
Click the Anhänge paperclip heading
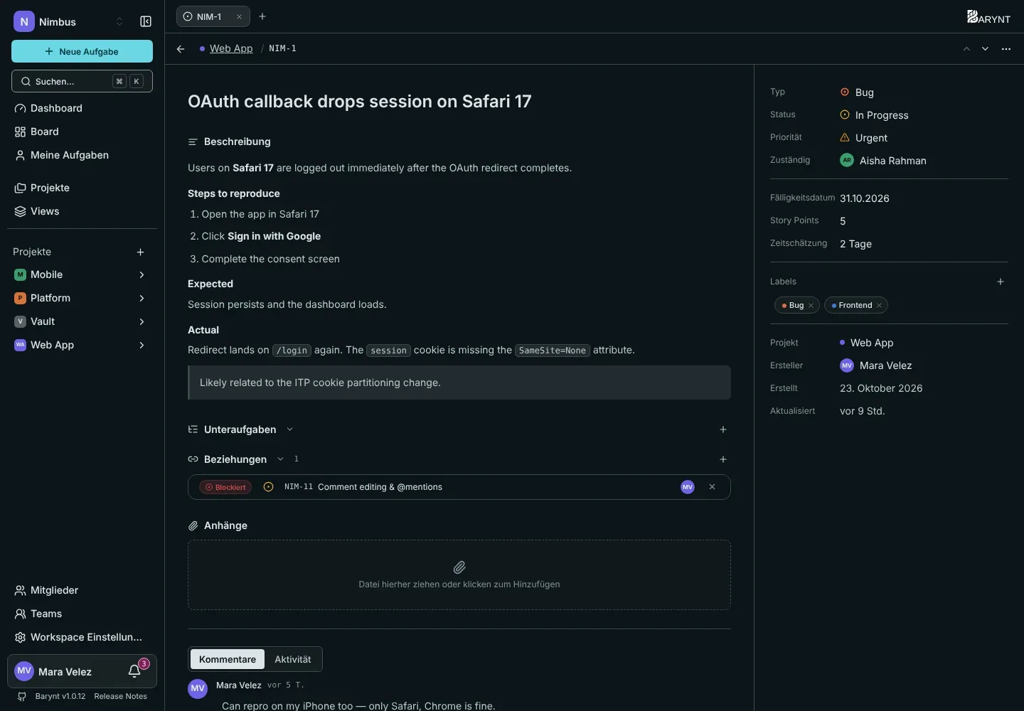click(218, 525)
